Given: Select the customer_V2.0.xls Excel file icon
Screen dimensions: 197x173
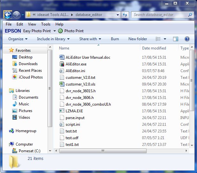Looking at the screenshot, I should [x=62, y=84].
